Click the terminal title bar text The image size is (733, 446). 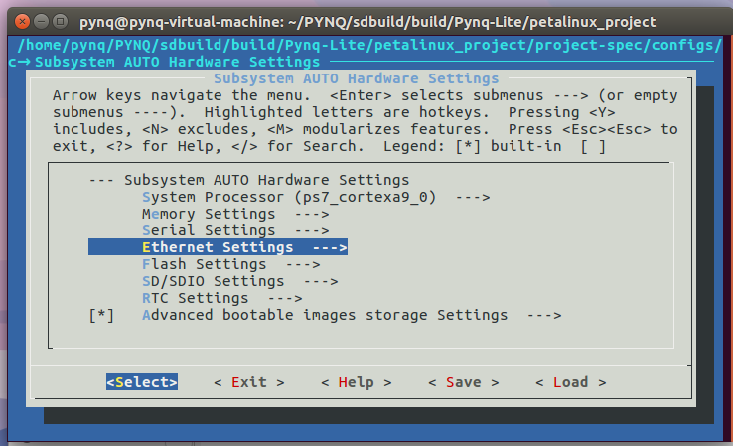(x=367, y=22)
